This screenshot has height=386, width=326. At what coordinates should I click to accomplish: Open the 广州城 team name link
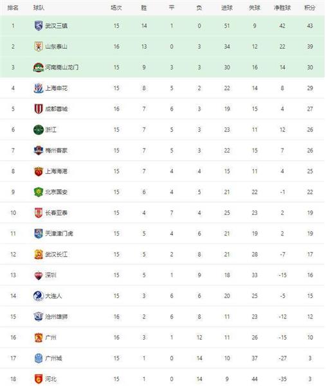pos(53,358)
